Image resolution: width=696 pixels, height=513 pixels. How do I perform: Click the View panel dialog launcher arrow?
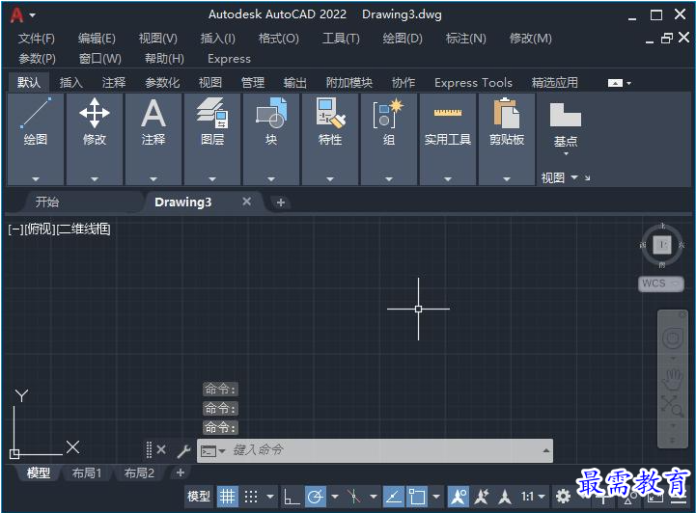[588, 178]
